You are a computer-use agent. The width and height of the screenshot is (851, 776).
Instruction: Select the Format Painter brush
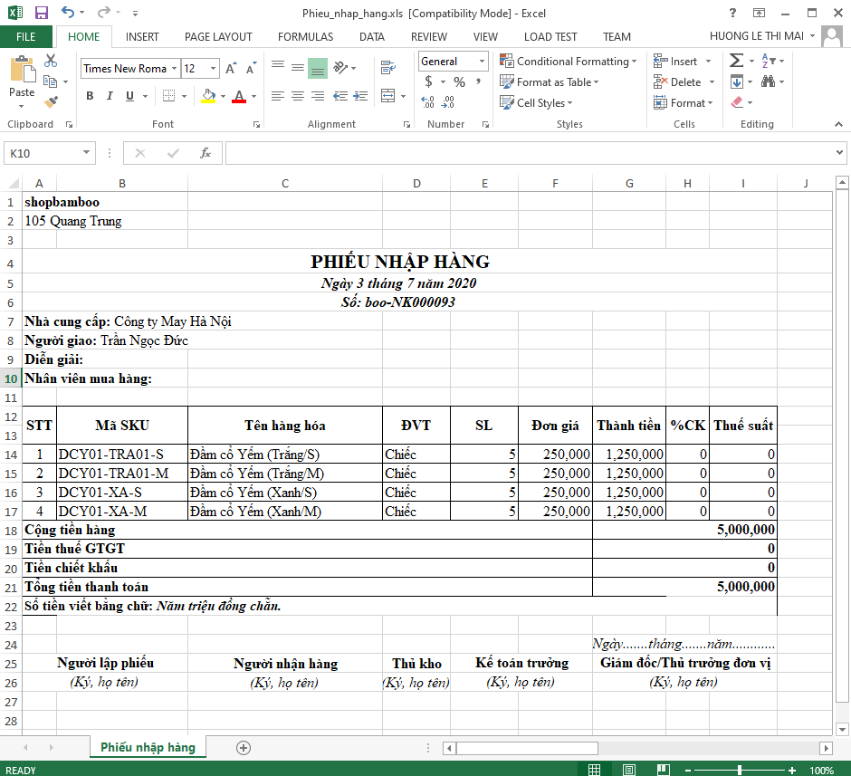point(51,101)
